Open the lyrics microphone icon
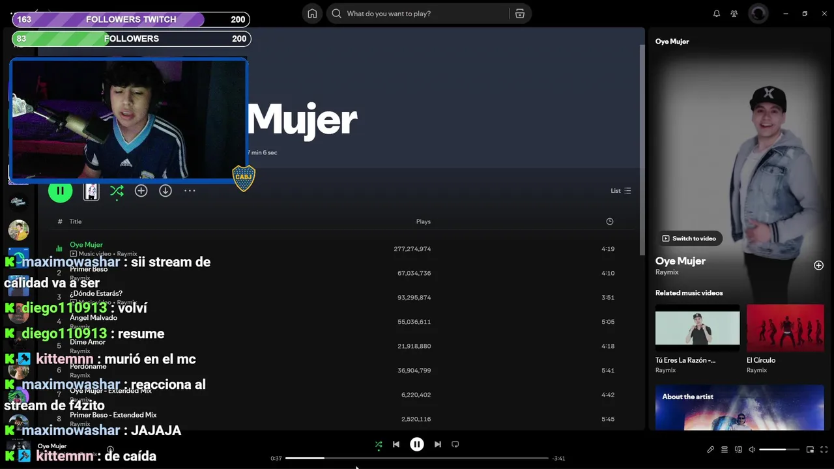834x469 pixels. [x=710, y=449]
